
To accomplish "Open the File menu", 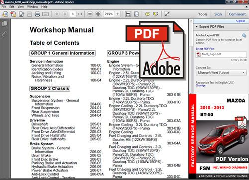I will pyautogui.click(x=4, y=7).
